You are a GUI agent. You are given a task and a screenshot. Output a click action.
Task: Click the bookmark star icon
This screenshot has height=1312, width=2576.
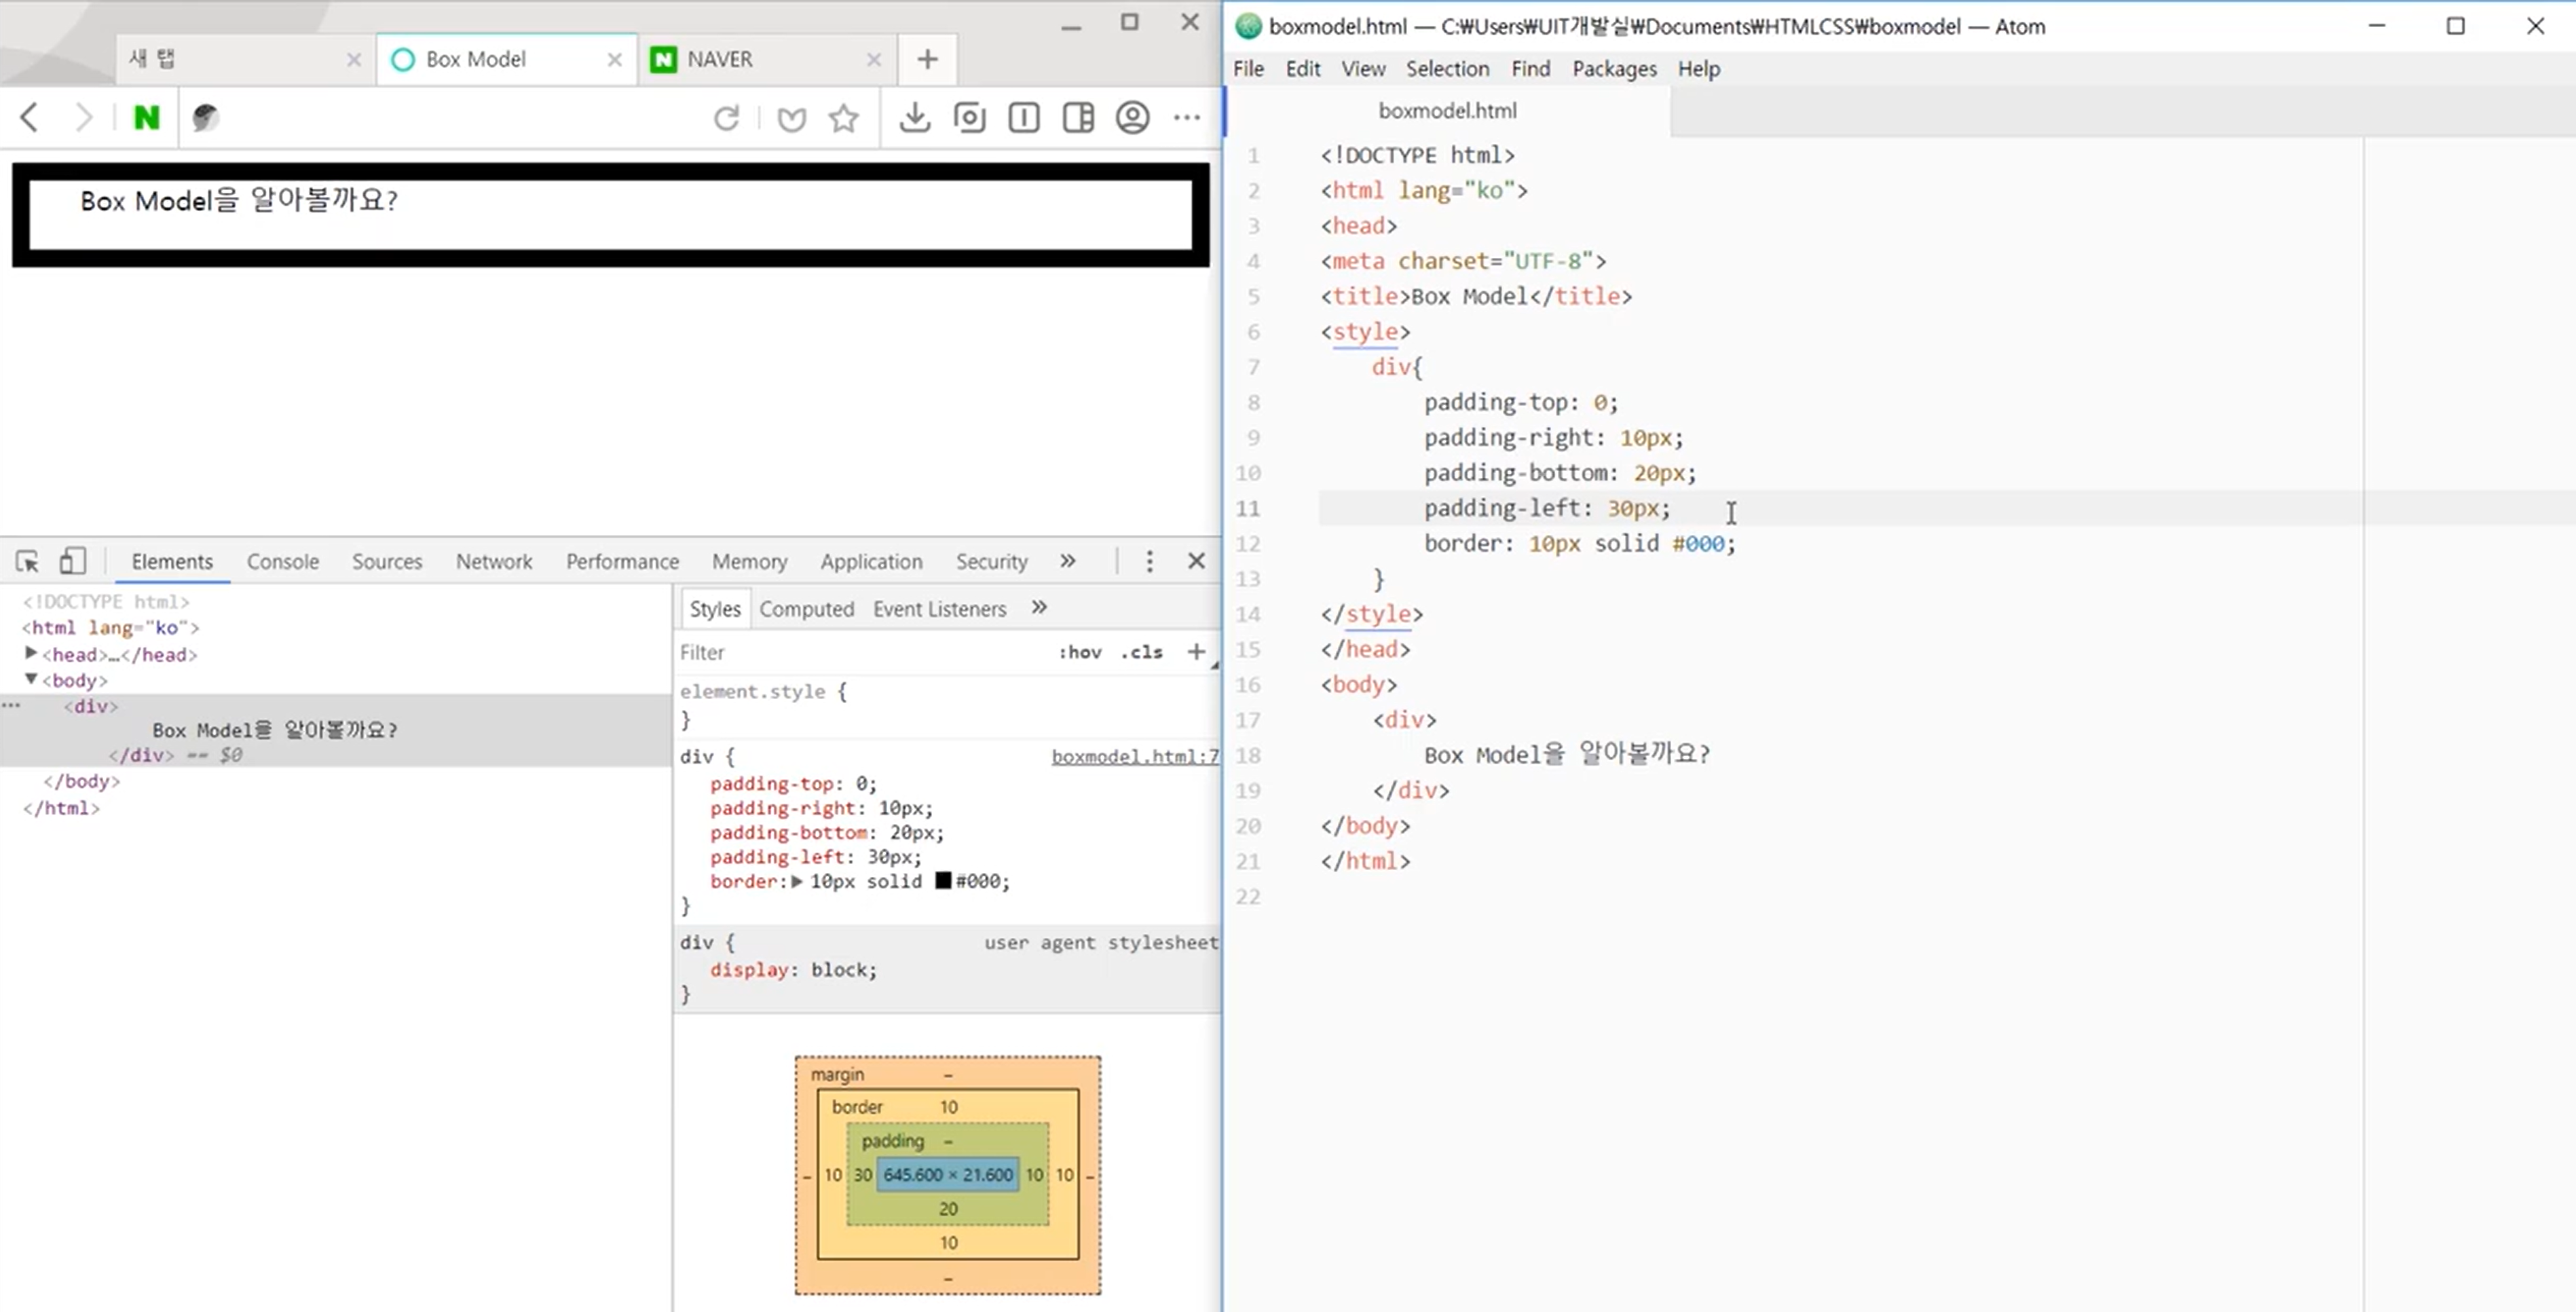click(844, 118)
